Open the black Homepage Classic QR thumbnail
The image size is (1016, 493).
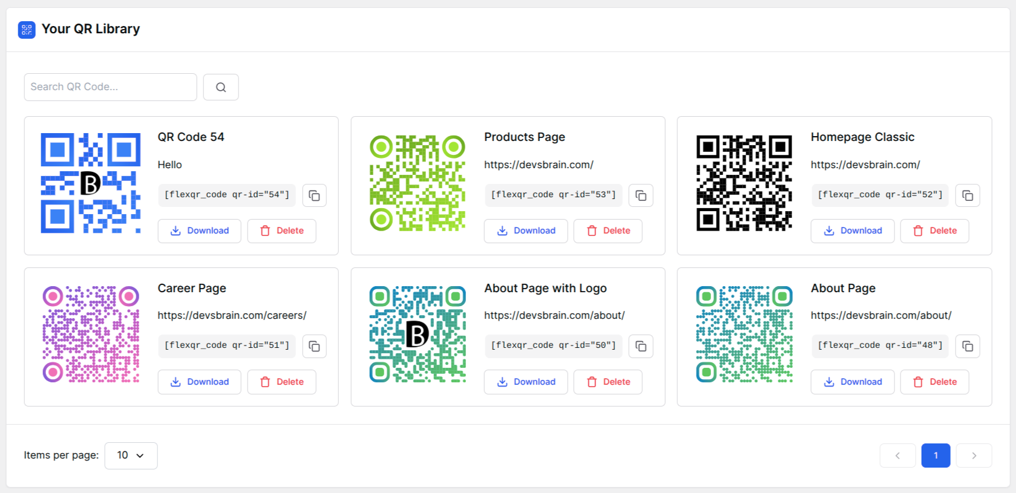(744, 183)
